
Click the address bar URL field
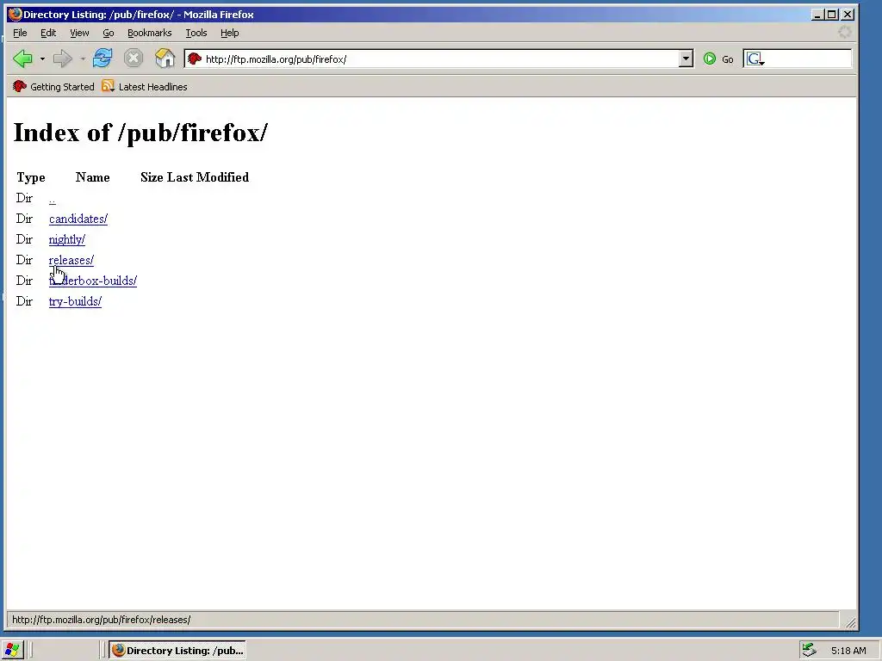pyautogui.click(x=440, y=59)
